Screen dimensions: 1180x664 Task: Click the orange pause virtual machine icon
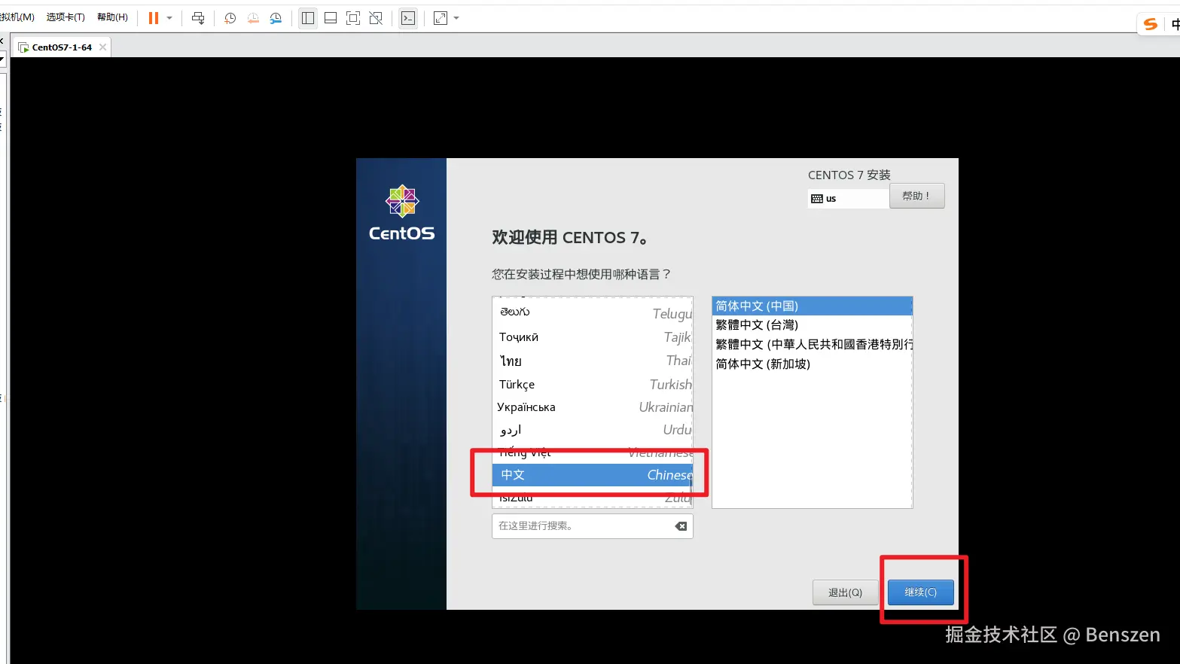pyautogui.click(x=154, y=18)
